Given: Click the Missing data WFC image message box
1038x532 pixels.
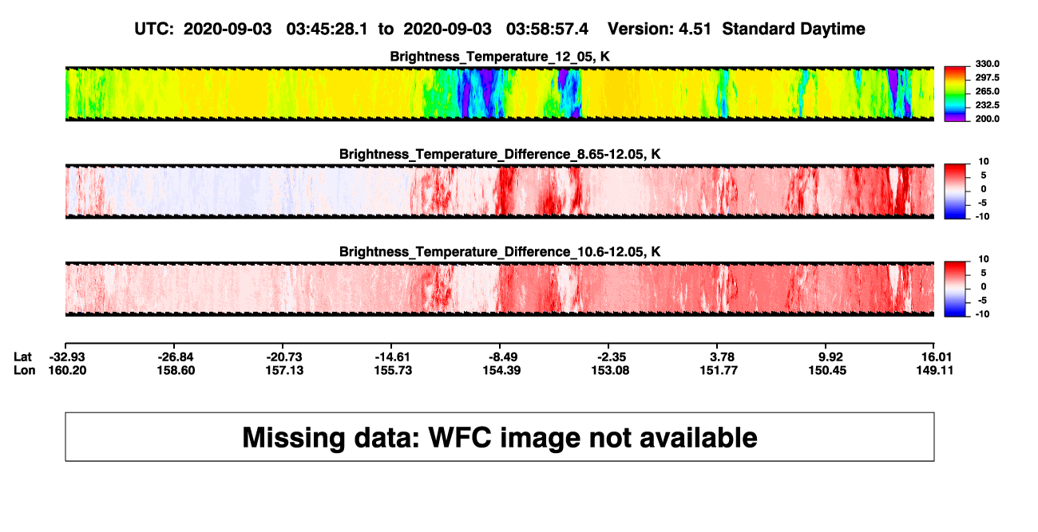Looking at the screenshot, I should 500,436.
